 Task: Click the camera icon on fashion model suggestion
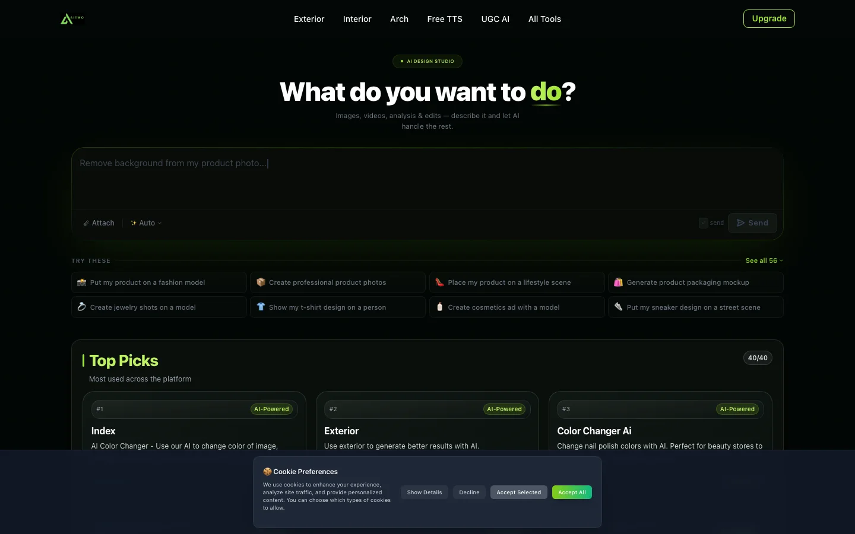[82, 282]
